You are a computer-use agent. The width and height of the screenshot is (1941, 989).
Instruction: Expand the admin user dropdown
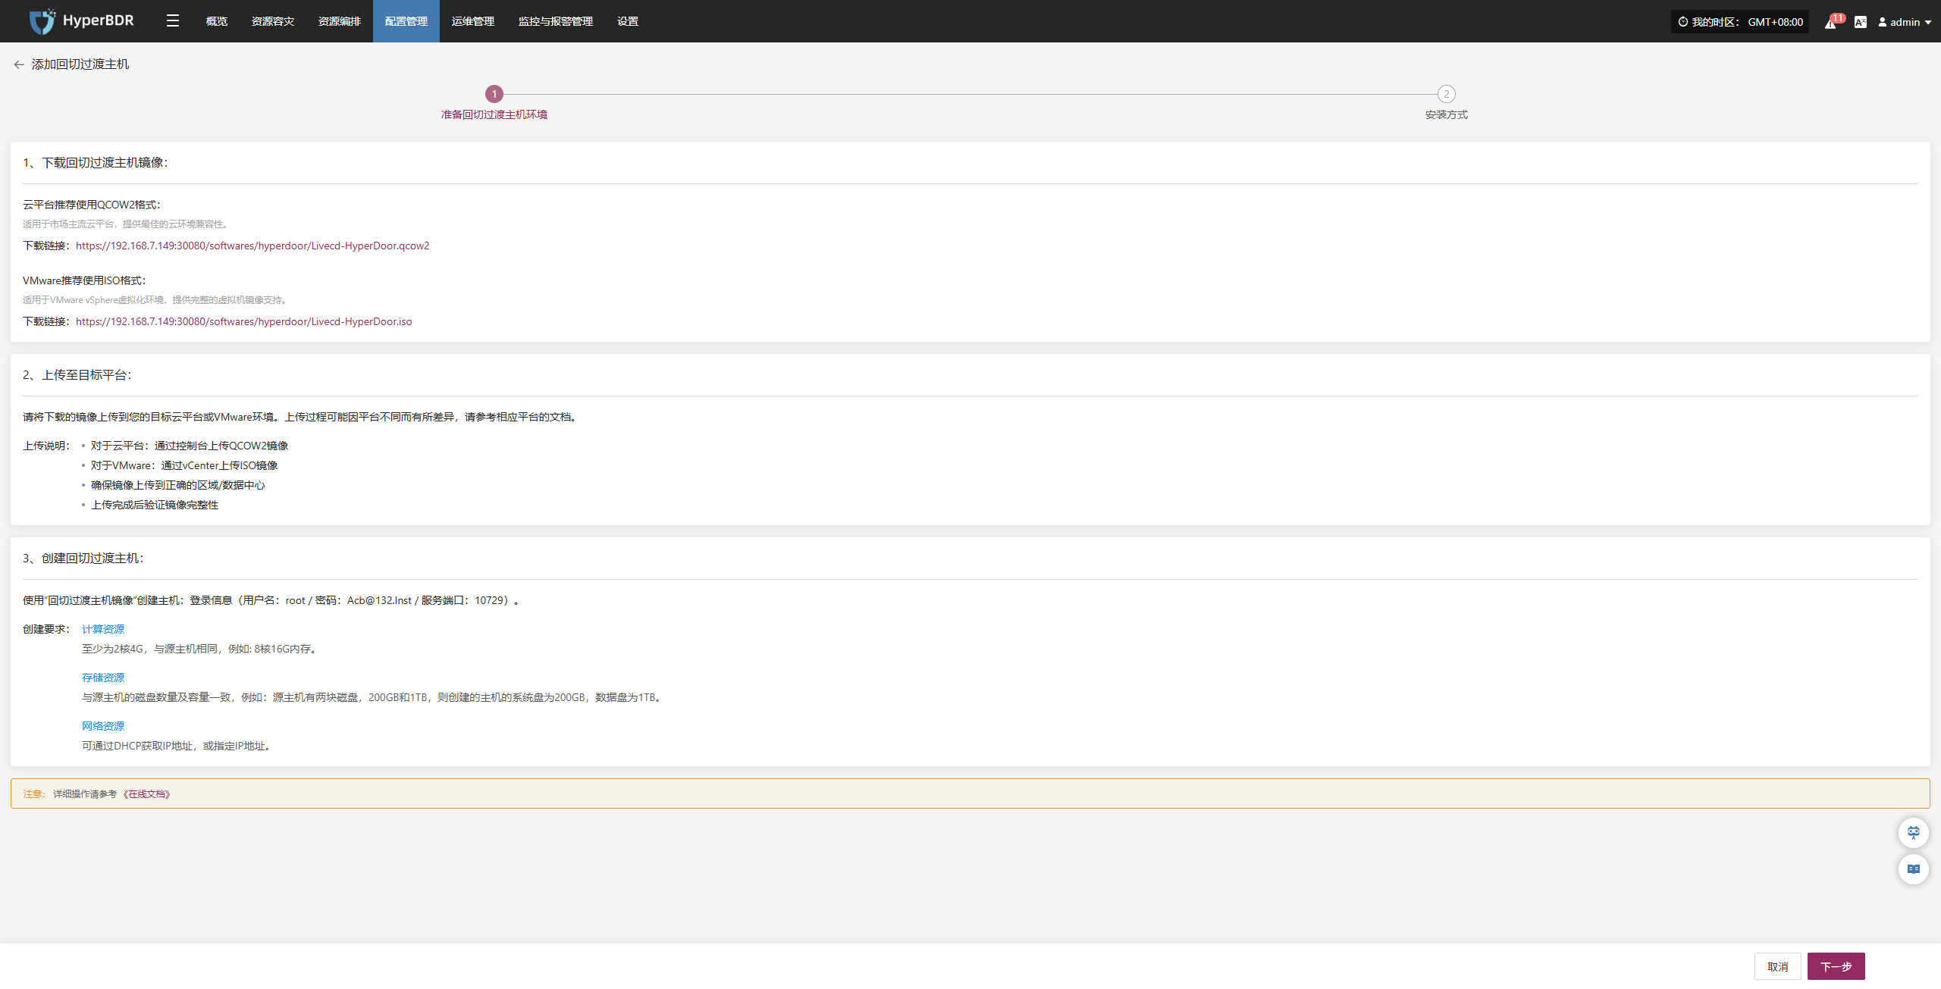click(1905, 22)
